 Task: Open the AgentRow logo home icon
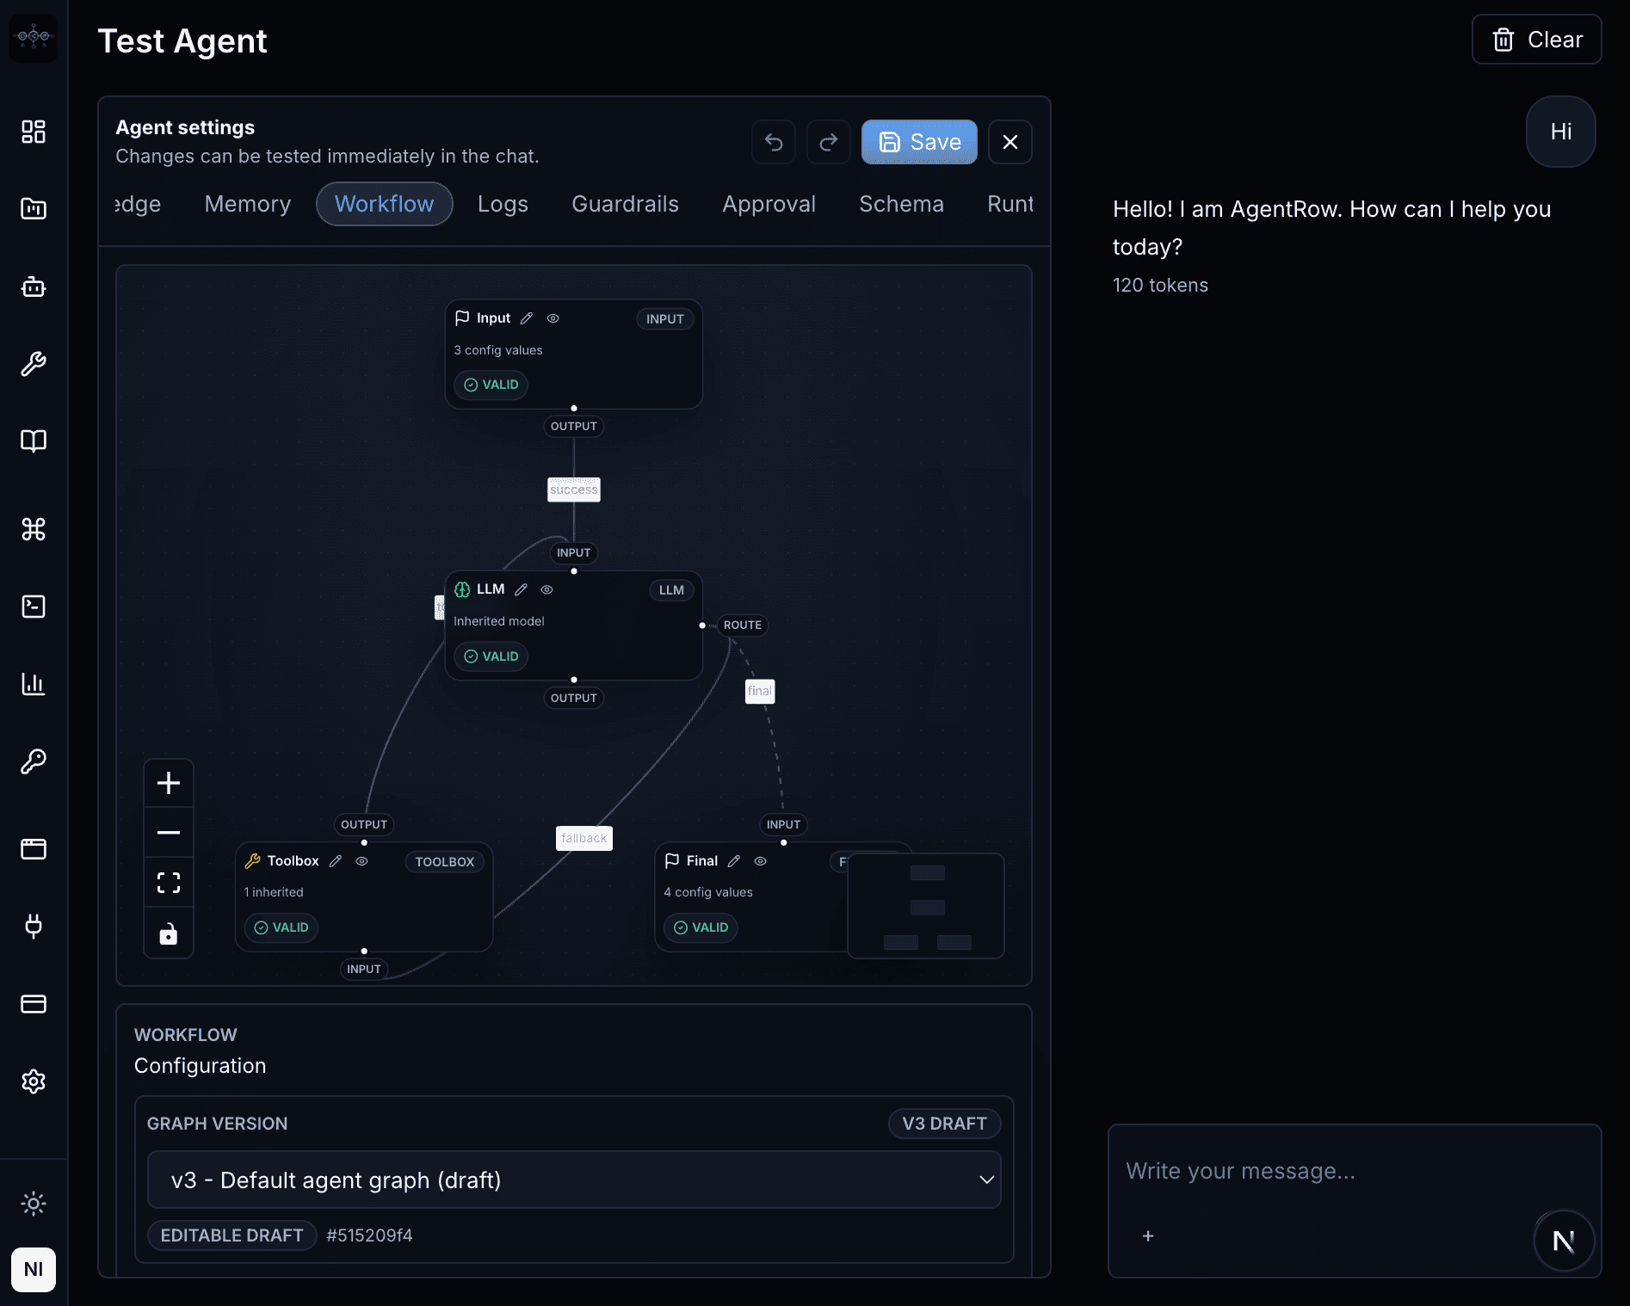(34, 38)
